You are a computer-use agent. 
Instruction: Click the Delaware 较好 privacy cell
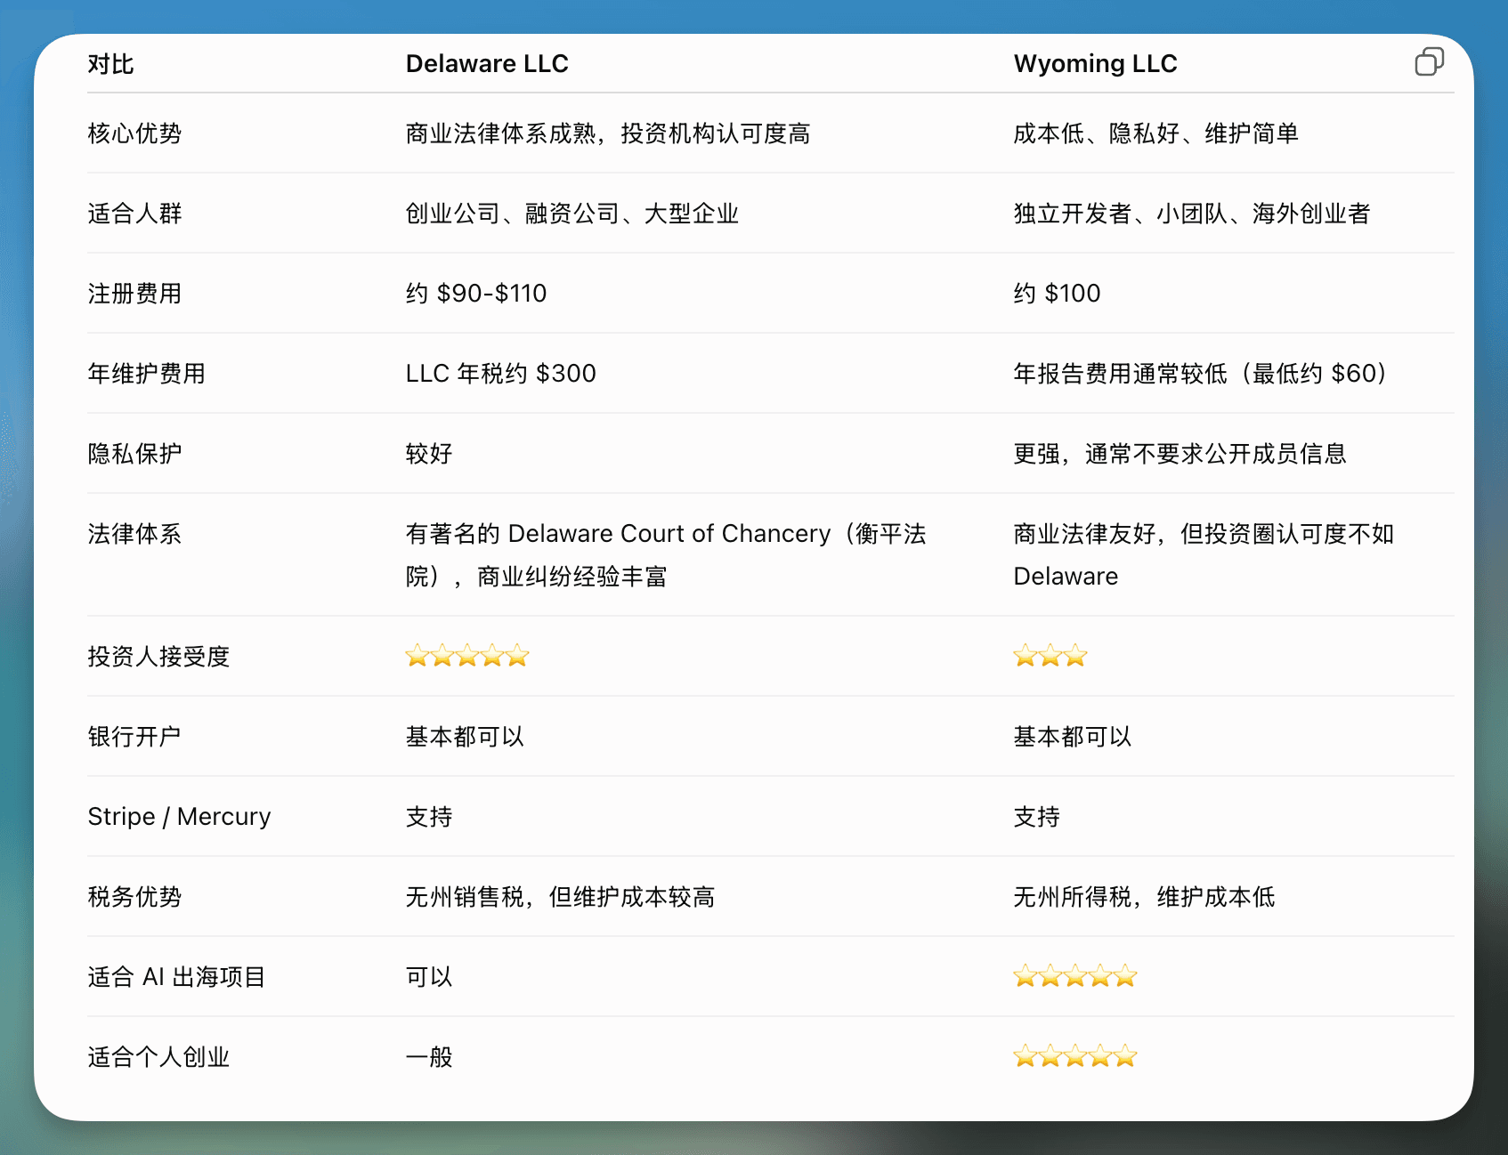(429, 454)
